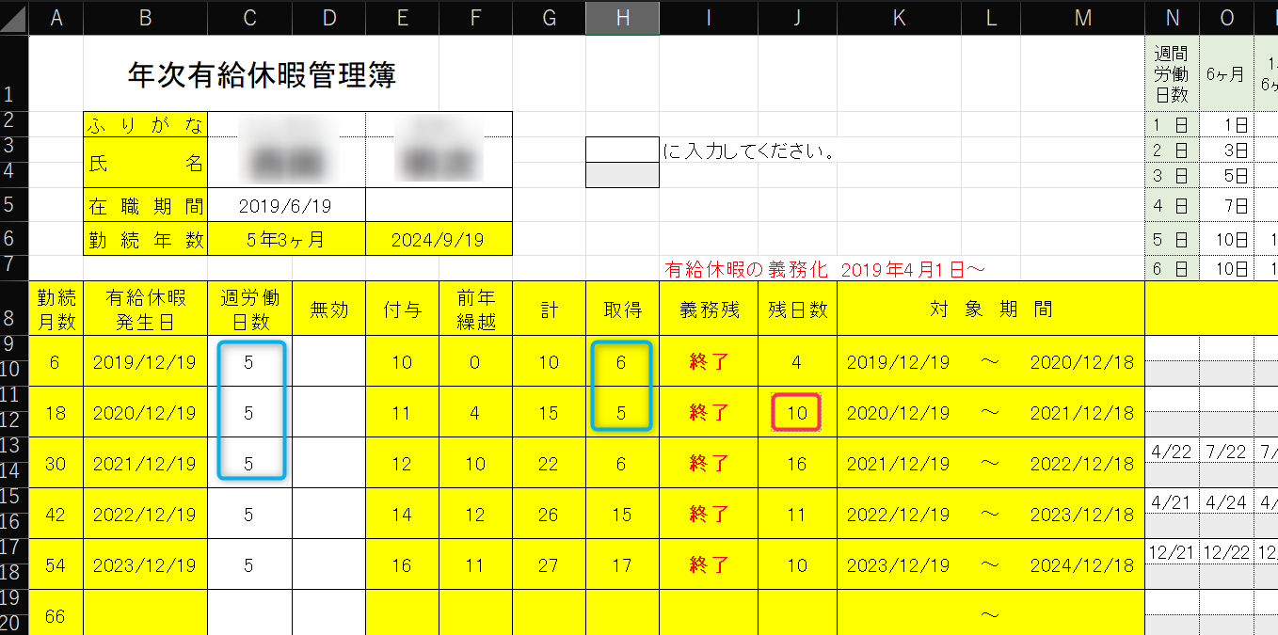The image size is (1278, 635).
Task: Click the 年次有給休暇管理簿 title cell
Action: pyautogui.click(x=262, y=75)
